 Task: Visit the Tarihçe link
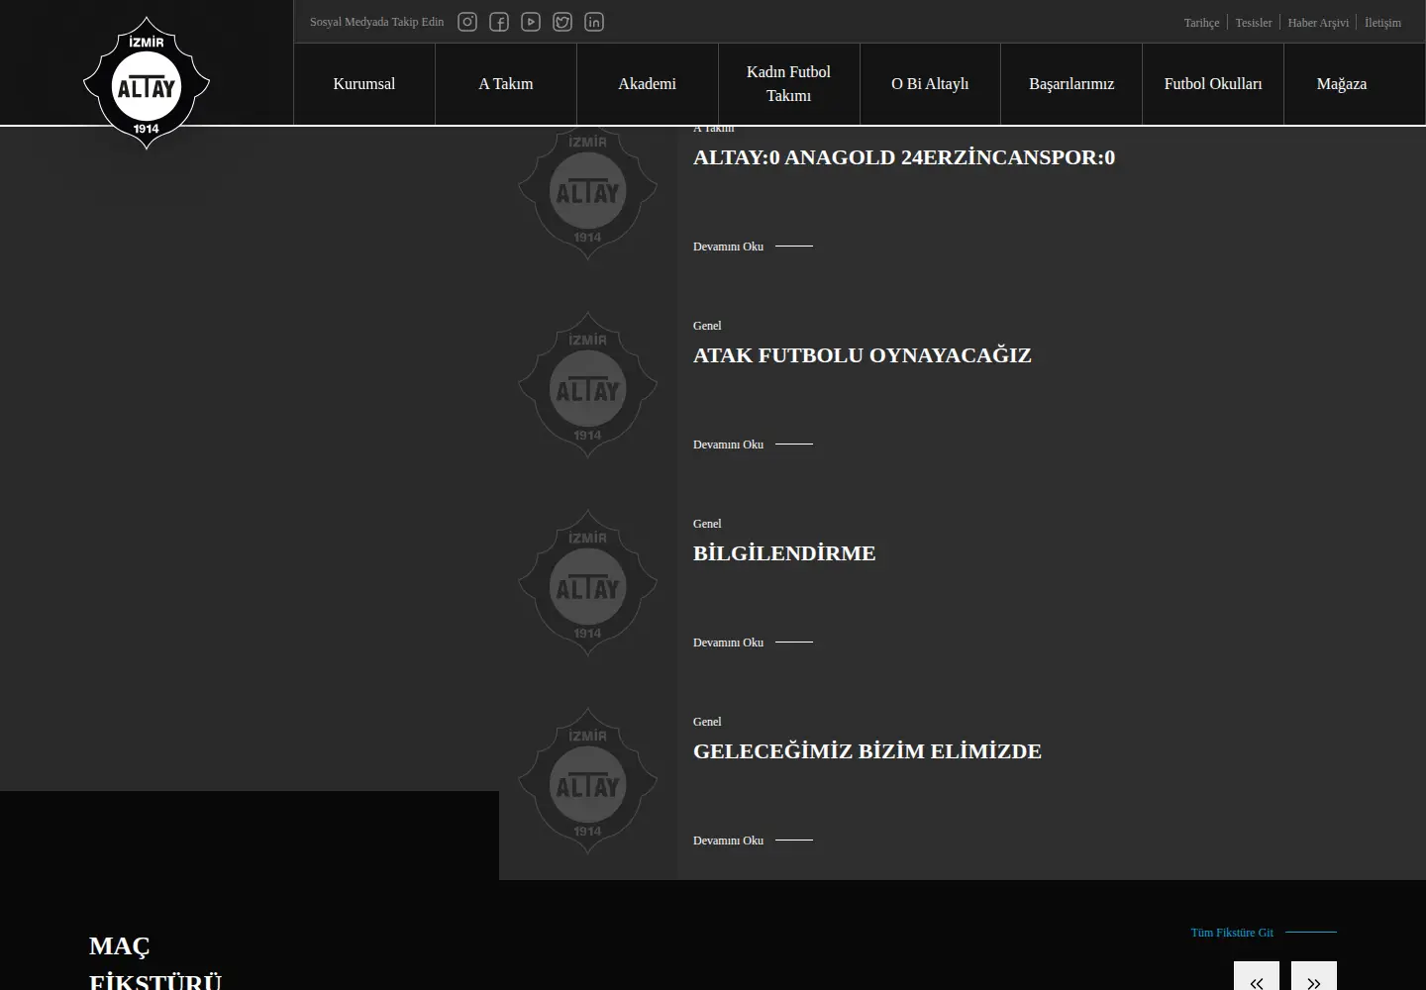(x=1201, y=23)
